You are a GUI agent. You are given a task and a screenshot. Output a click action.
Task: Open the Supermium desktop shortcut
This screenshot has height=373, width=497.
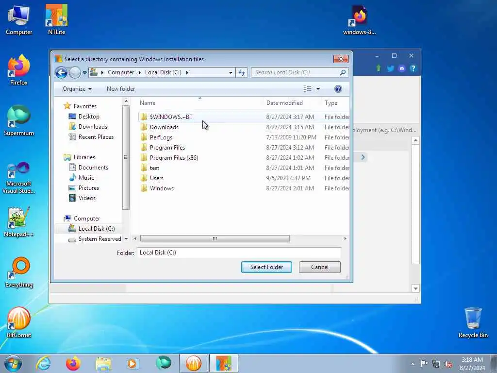(x=19, y=121)
